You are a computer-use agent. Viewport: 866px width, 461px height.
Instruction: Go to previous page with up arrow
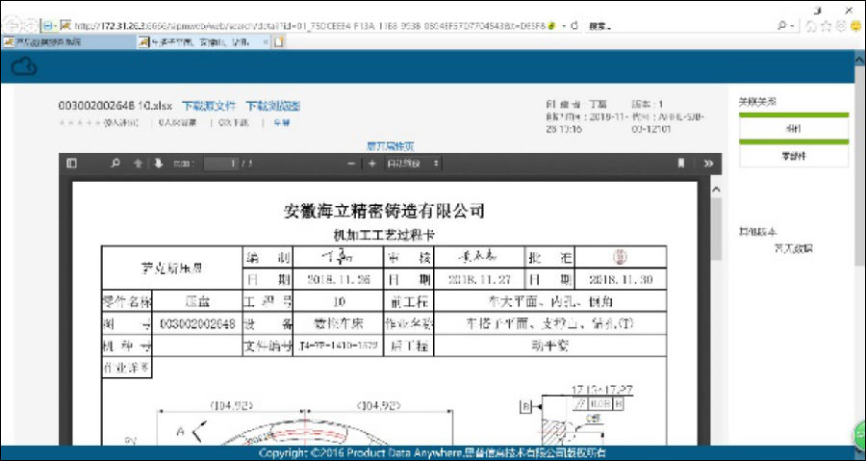tap(138, 164)
